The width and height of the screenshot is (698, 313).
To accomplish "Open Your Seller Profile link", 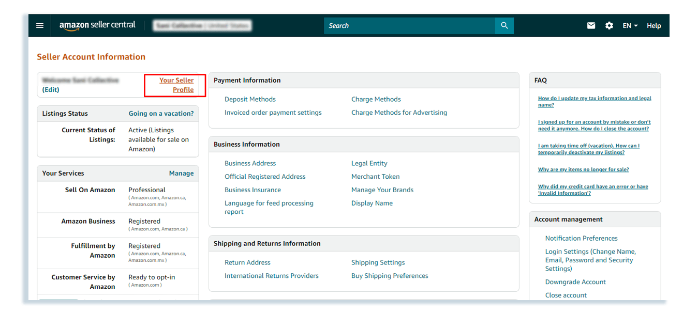I will (x=176, y=85).
